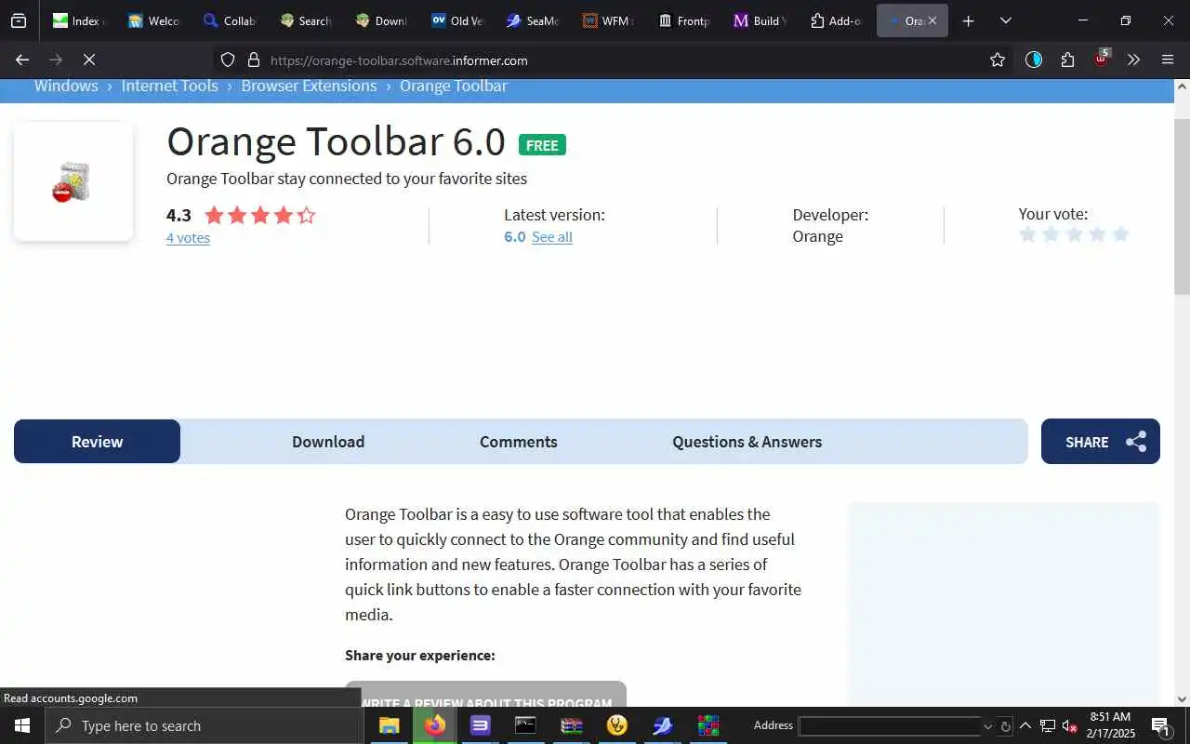Click the network status tray icon

click(1048, 725)
